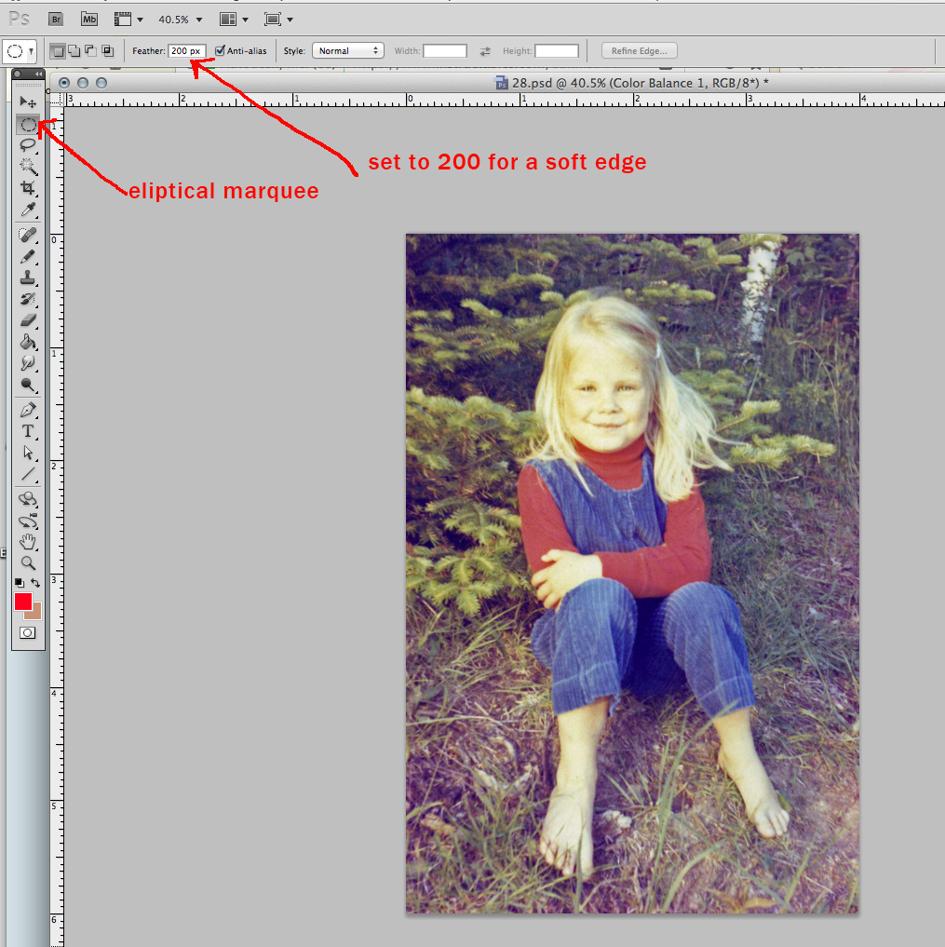Select the Clone Stamp tool
Viewport: 945px width, 947px height.
click(x=28, y=277)
